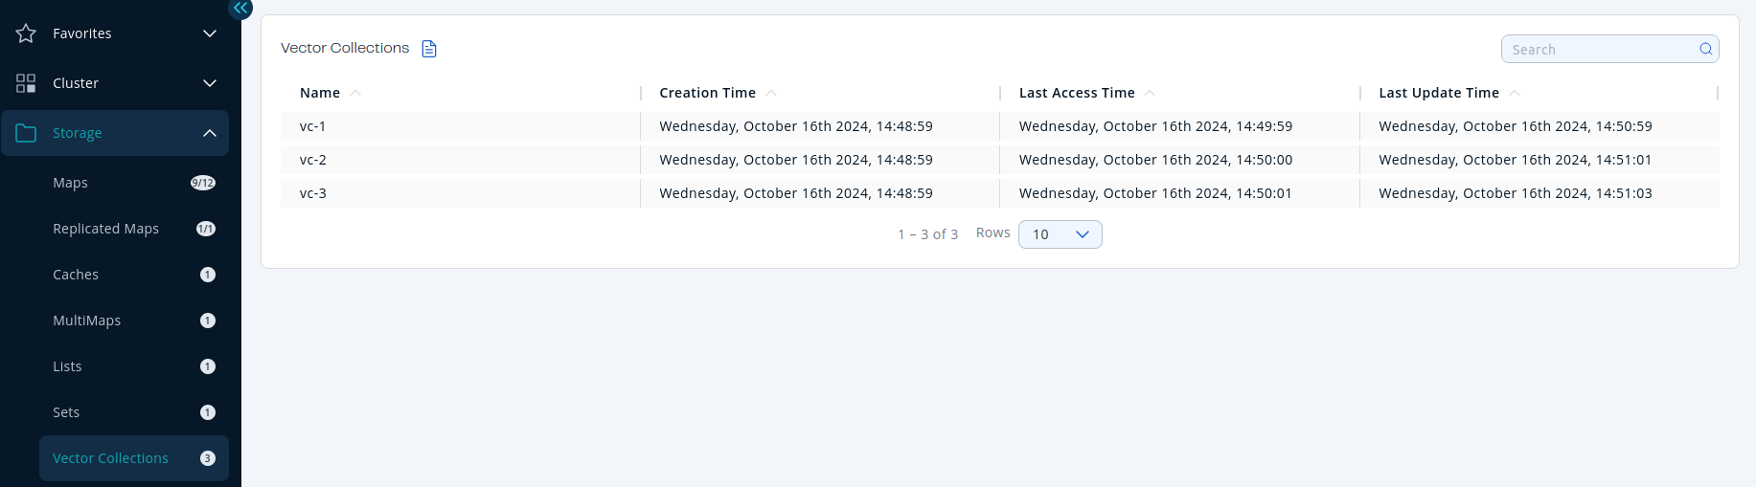Open the vc-1 vector collection row

313,126
